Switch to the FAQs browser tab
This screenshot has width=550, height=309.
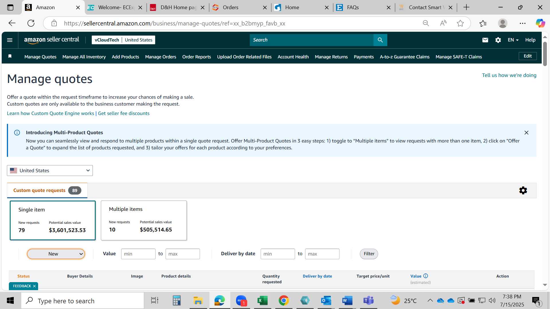pyautogui.click(x=364, y=7)
